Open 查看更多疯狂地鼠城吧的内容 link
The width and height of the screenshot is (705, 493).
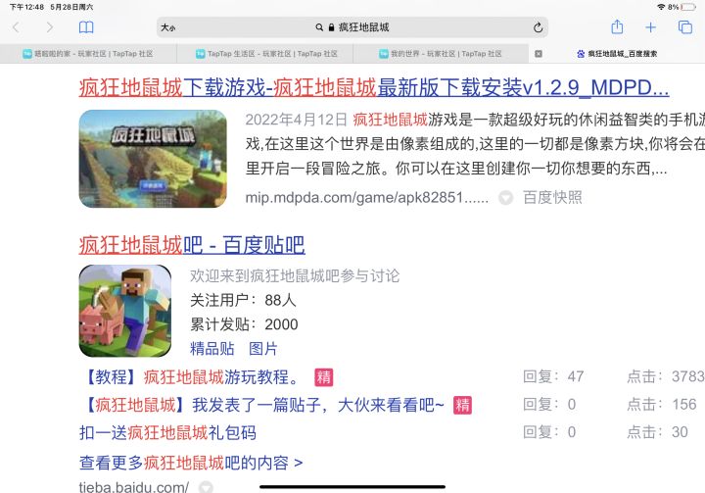pyautogui.click(x=191, y=463)
